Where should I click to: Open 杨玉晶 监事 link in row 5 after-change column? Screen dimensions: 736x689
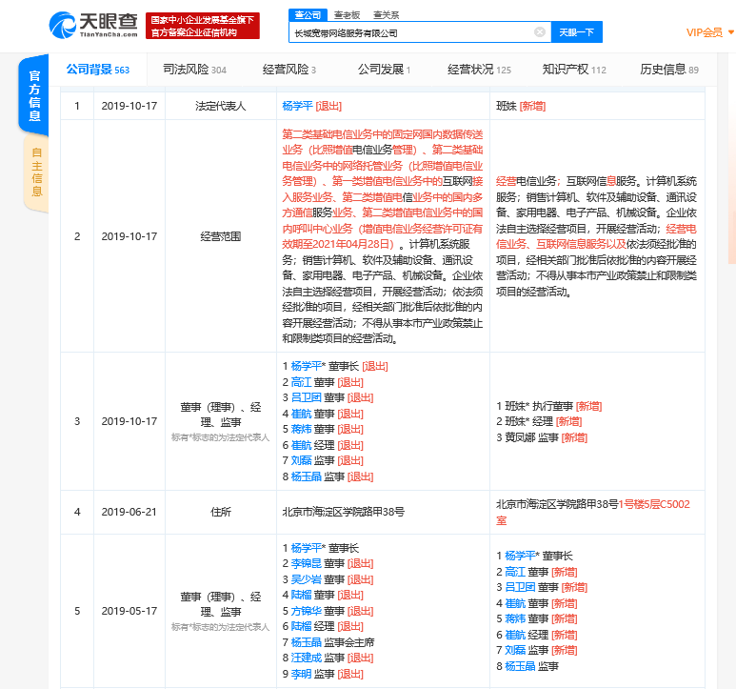(x=520, y=666)
